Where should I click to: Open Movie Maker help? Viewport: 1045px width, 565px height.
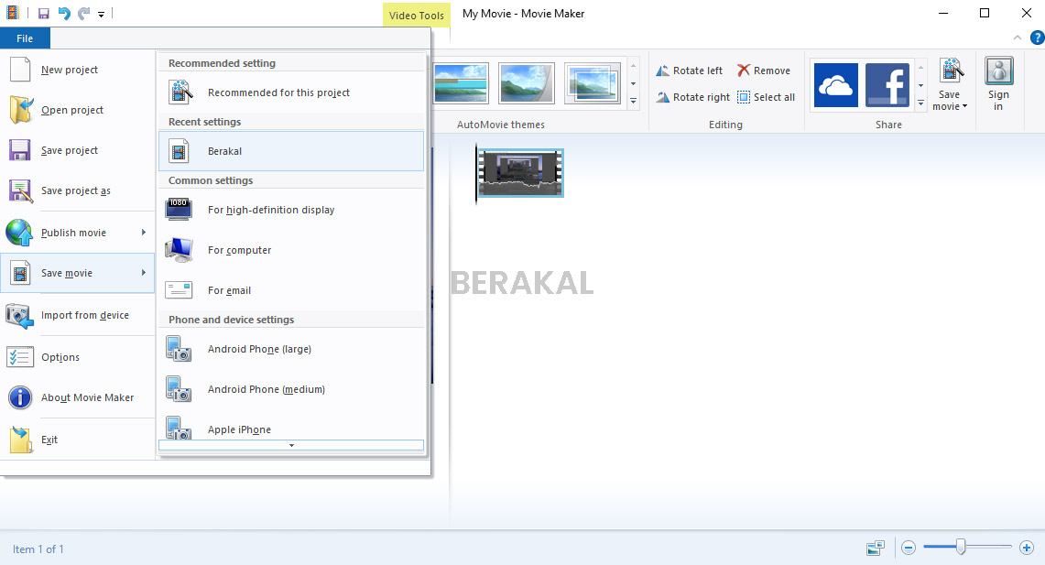(1036, 38)
